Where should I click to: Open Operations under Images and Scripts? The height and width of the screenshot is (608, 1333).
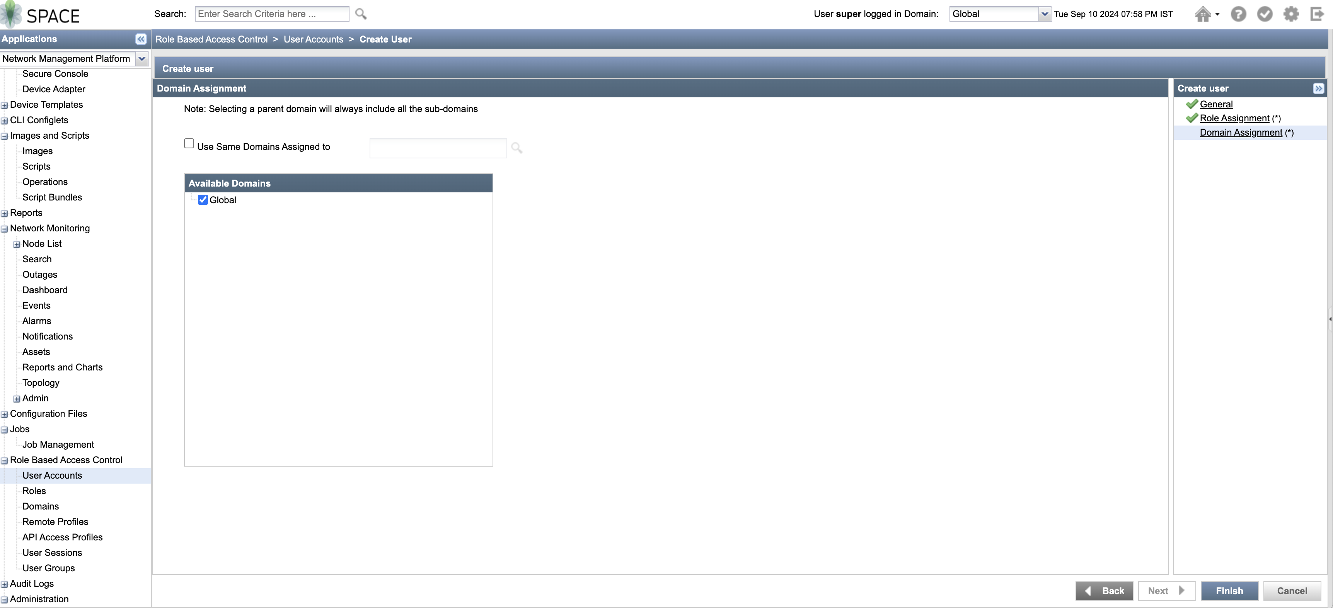pyautogui.click(x=45, y=182)
